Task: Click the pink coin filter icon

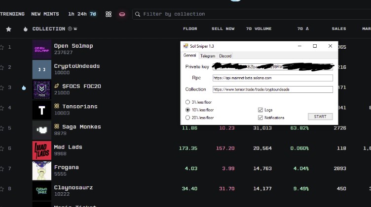Action: [x=122, y=14]
